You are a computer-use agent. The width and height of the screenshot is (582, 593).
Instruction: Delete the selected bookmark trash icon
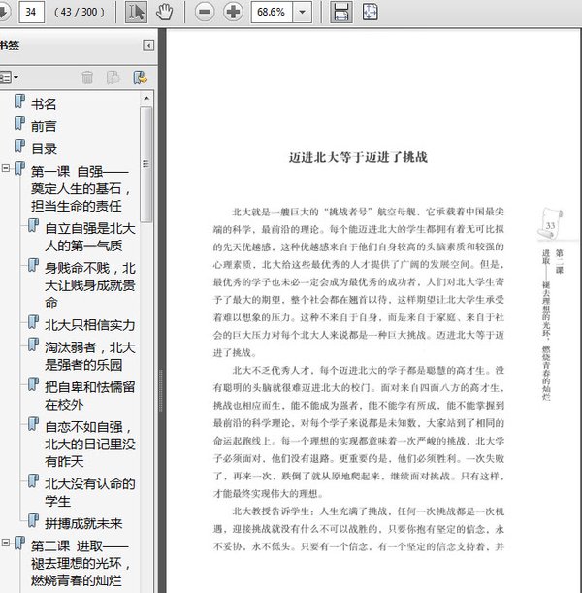(x=87, y=78)
